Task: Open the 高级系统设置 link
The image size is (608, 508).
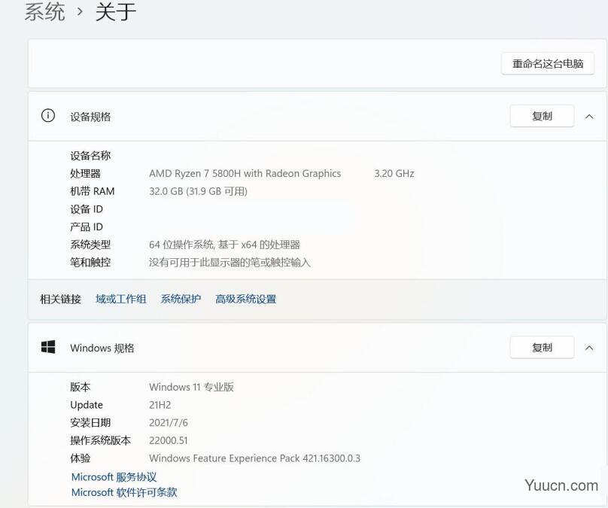Action: [246, 299]
